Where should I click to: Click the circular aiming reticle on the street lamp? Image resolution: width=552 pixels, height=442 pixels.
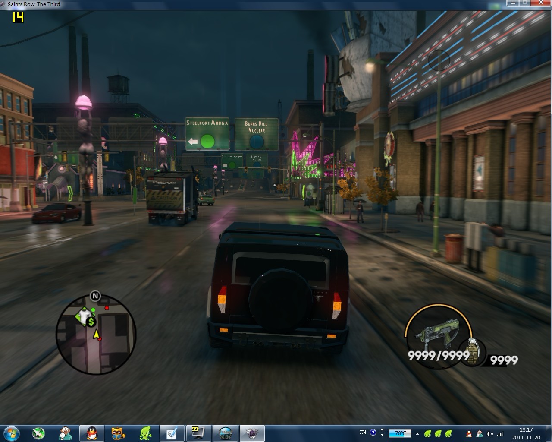pyautogui.click(x=439, y=60)
